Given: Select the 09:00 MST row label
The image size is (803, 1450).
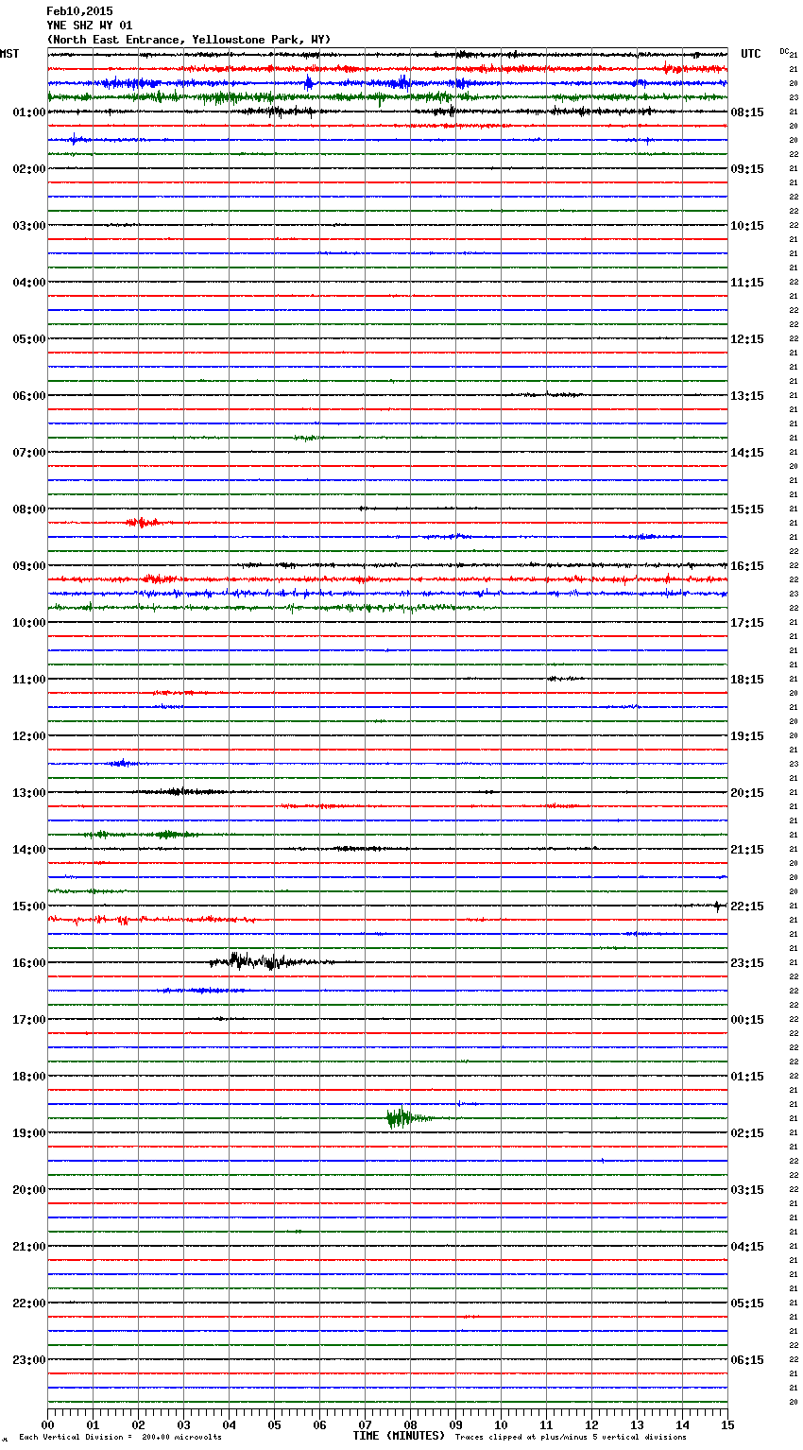Looking at the screenshot, I should click(x=29, y=566).
